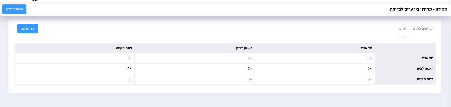Select the ערים tab
451x107 pixels.
403,28
